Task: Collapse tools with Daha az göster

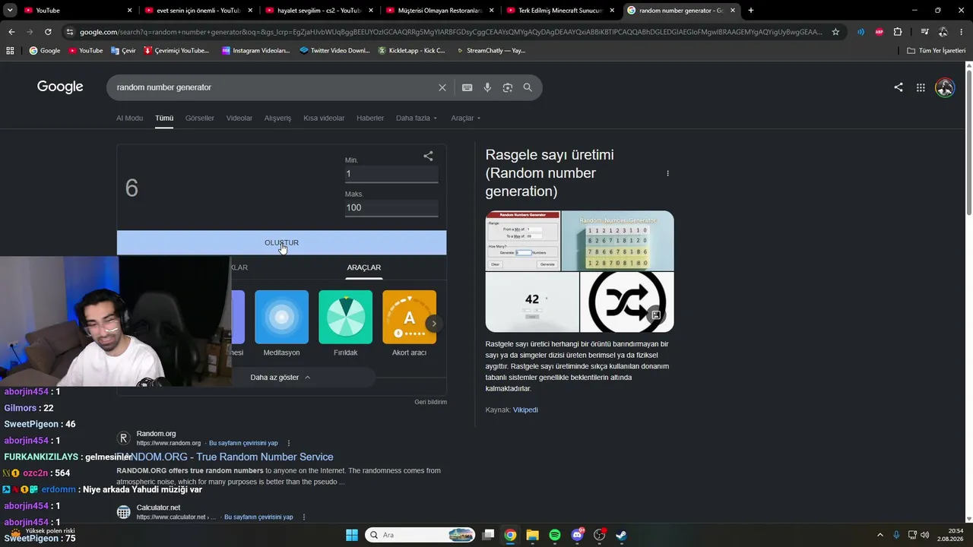Action: click(x=280, y=378)
